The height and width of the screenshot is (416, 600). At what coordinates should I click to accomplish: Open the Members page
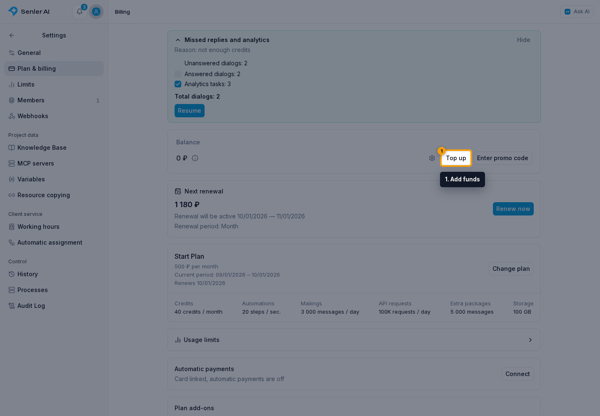coord(54,100)
